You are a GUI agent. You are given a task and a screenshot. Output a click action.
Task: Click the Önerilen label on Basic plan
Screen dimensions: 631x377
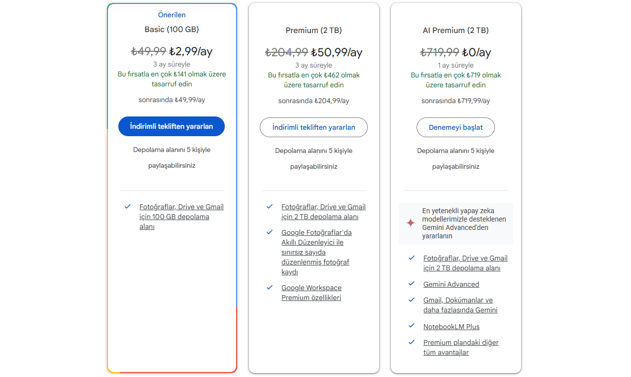point(172,15)
